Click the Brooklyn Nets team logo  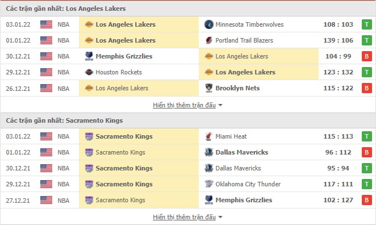click(x=208, y=88)
